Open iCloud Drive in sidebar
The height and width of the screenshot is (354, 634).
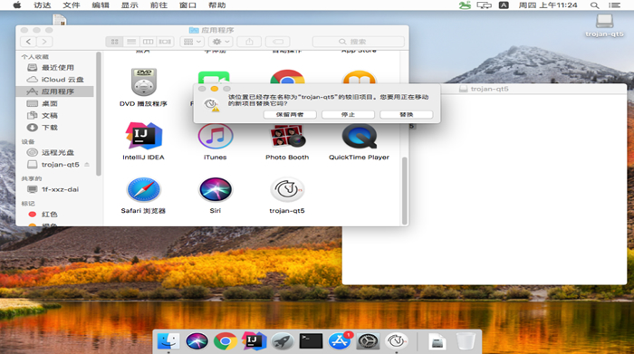coord(55,80)
